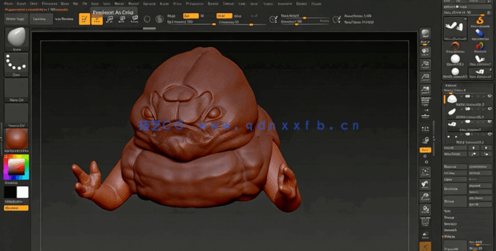Click the brush cursor icon beside ActivePoints
Screen dimensions: 496x251
(x=337, y=19)
